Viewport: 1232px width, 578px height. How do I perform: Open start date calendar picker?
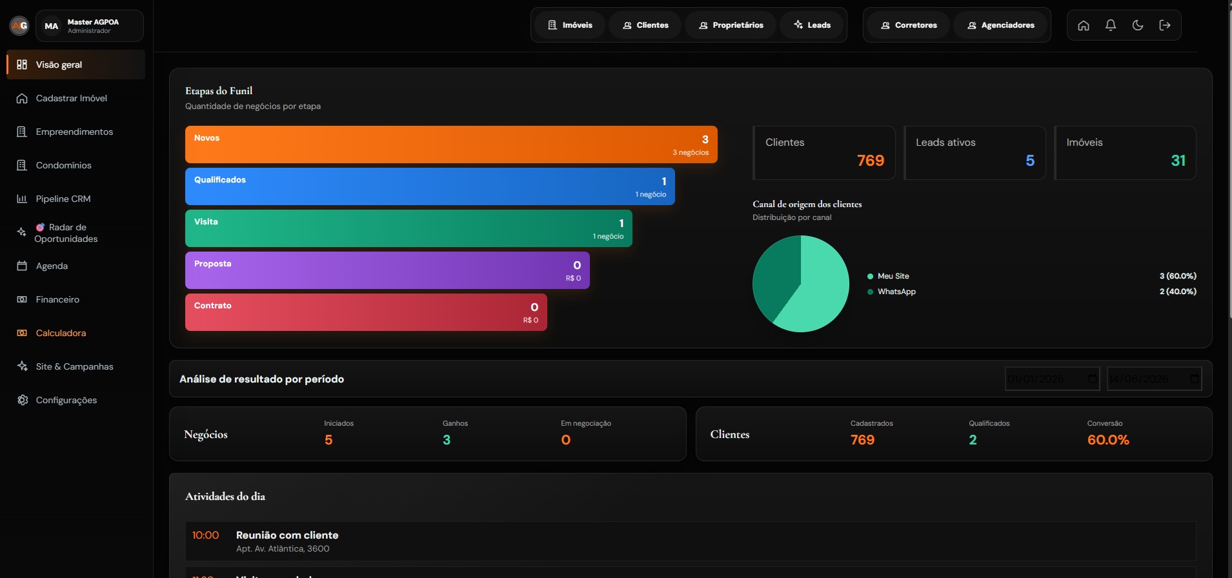(1093, 379)
